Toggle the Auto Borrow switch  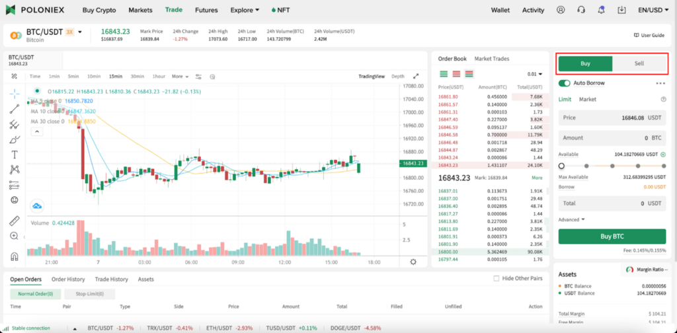565,83
